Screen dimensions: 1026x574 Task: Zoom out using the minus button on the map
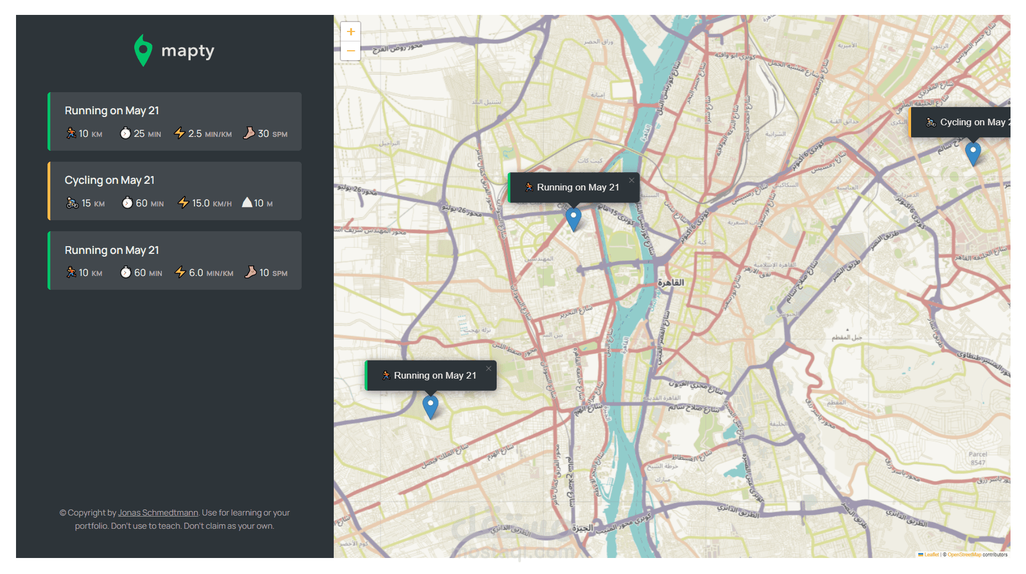[x=351, y=51]
